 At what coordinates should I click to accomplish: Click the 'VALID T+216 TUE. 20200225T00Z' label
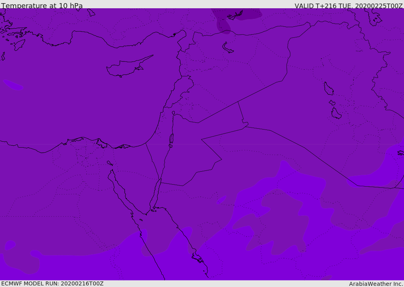349,6
